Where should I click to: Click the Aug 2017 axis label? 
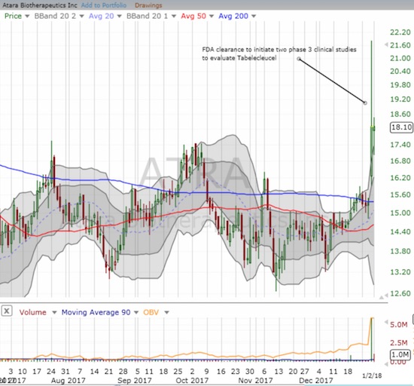[68, 381]
